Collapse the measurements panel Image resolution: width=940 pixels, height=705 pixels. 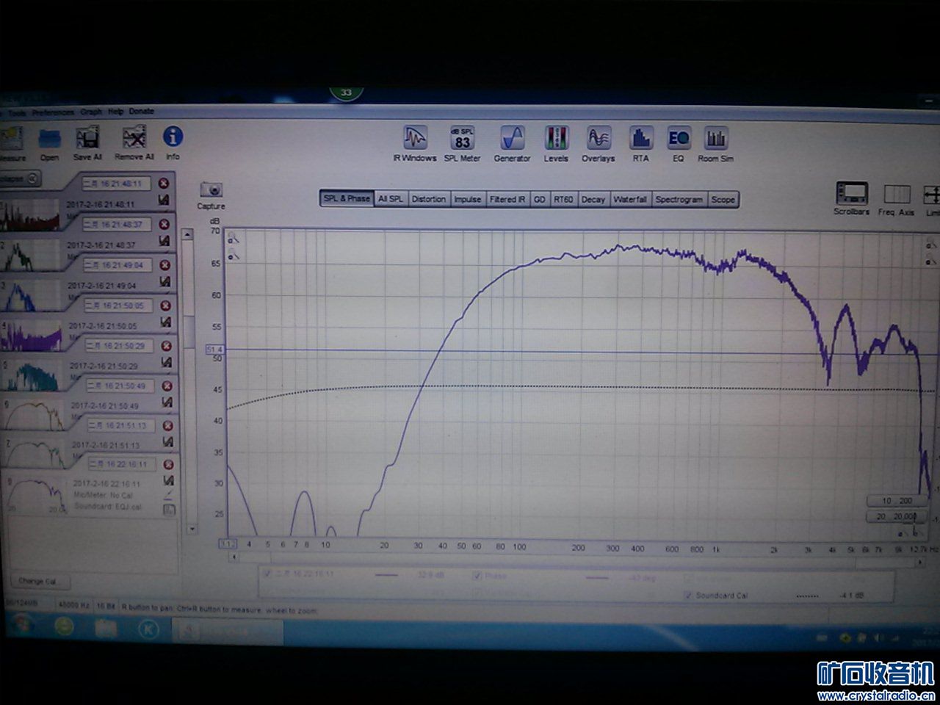[20, 178]
